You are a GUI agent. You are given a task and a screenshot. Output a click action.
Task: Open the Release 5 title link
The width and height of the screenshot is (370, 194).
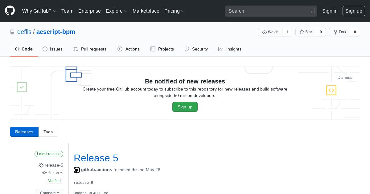(96, 158)
